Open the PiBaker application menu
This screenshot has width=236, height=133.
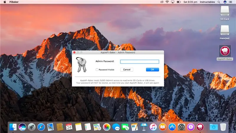click(x=14, y=2)
